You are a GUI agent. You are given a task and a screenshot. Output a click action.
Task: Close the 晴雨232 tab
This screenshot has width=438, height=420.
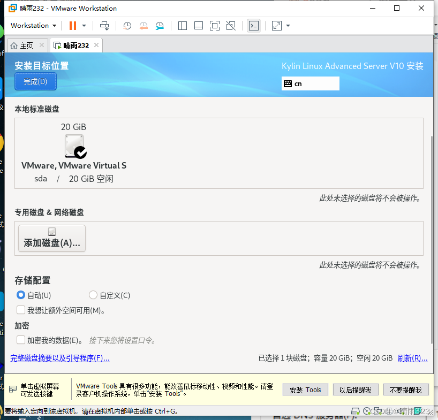pyautogui.click(x=96, y=45)
